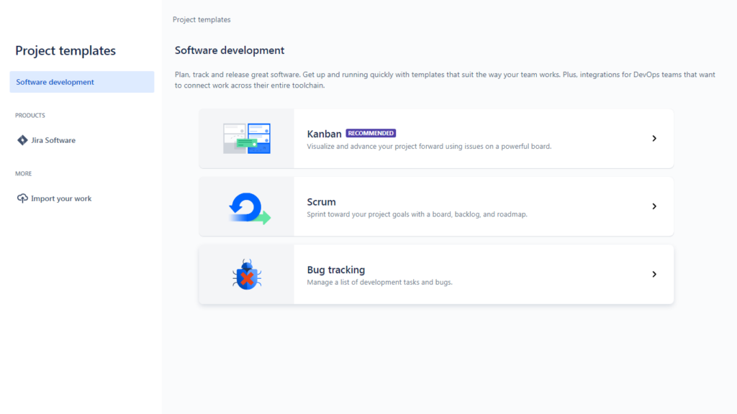Click the Software development heading
Image resolution: width=737 pixels, height=414 pixels.
click(x=230, y=50)
